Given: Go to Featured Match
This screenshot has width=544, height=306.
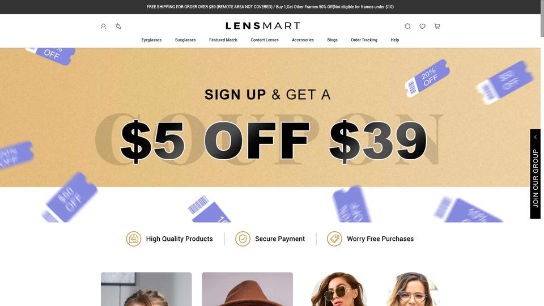Looking at the screenshot, I should tap(223, 40).
